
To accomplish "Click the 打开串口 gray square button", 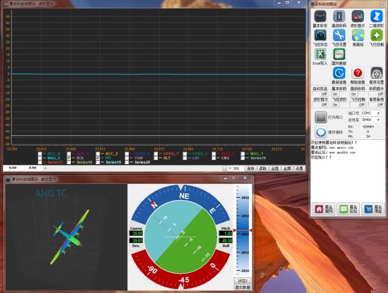I will point(321,117).
